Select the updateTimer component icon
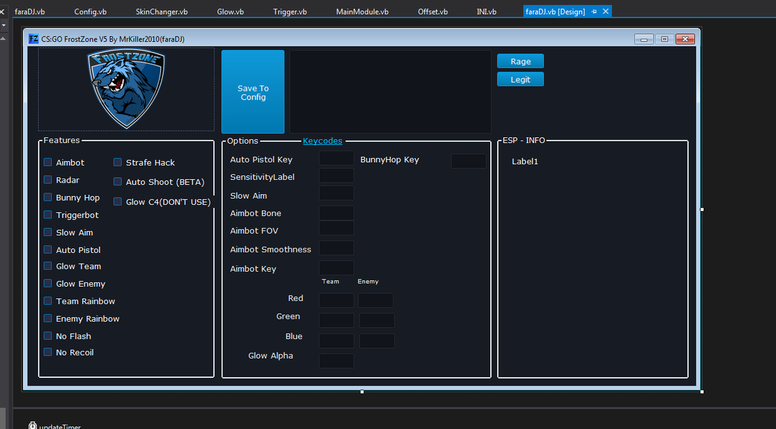This screenshot has width=776, height=429. coord(32,426)
